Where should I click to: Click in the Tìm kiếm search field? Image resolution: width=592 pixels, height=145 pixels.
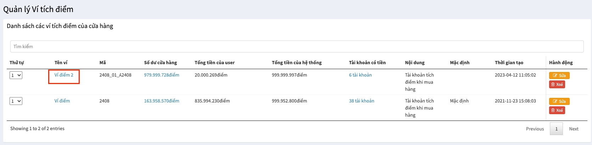coord(297,46)
